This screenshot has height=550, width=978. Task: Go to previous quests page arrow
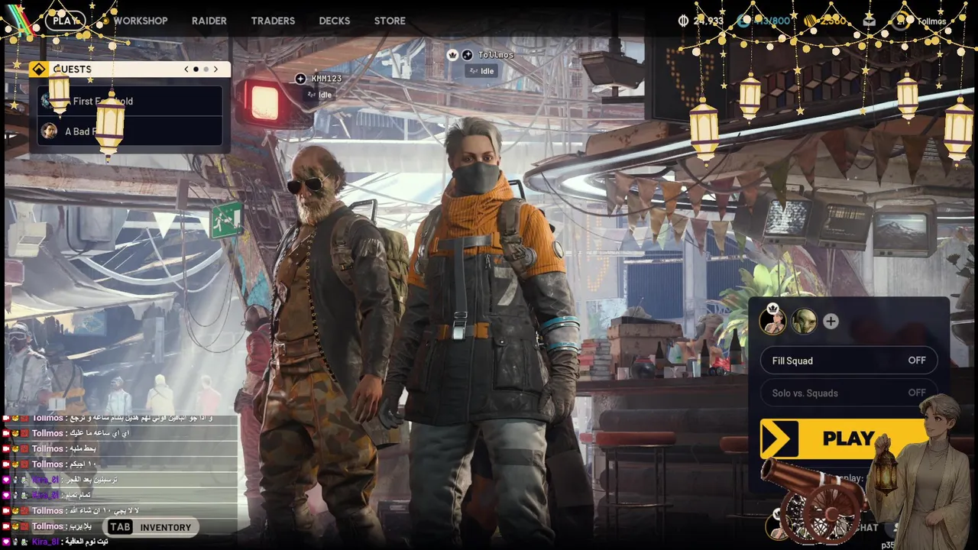(x=186, y=69)
